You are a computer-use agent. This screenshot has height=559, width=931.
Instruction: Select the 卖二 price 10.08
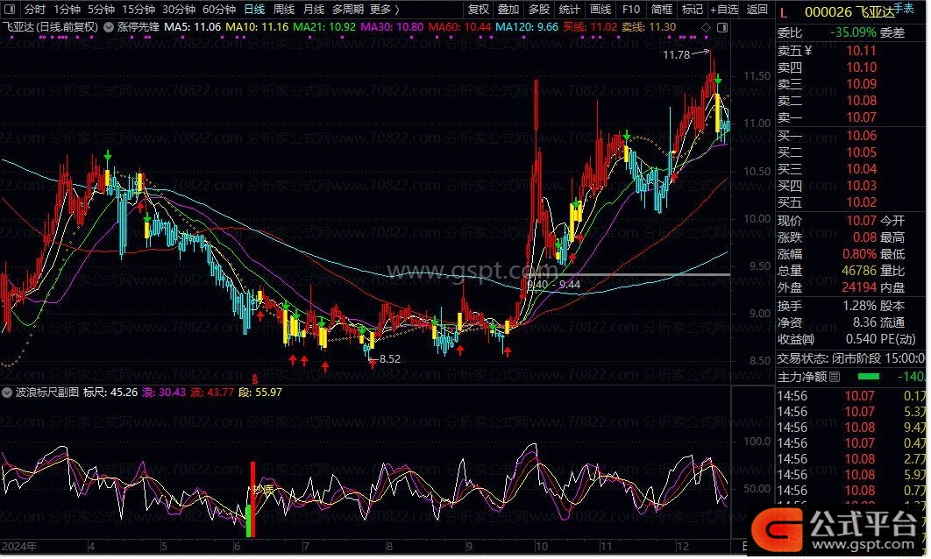click(x=861, y=101)
